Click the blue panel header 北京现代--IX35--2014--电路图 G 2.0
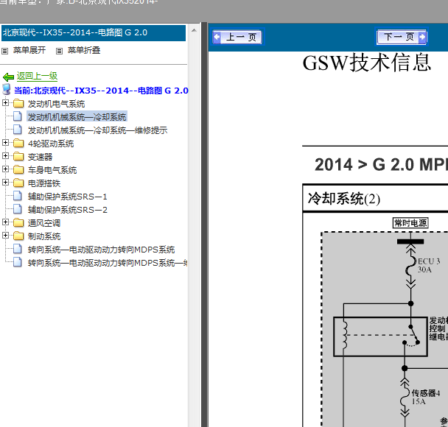Image resolution: width=448 pixels, height=427 pixels. [94, 33]
